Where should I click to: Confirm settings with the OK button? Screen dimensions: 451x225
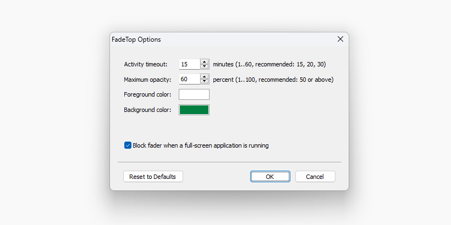click(x=270, y=177)
